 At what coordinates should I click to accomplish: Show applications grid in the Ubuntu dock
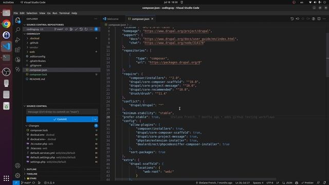click(x=6, y=178)
